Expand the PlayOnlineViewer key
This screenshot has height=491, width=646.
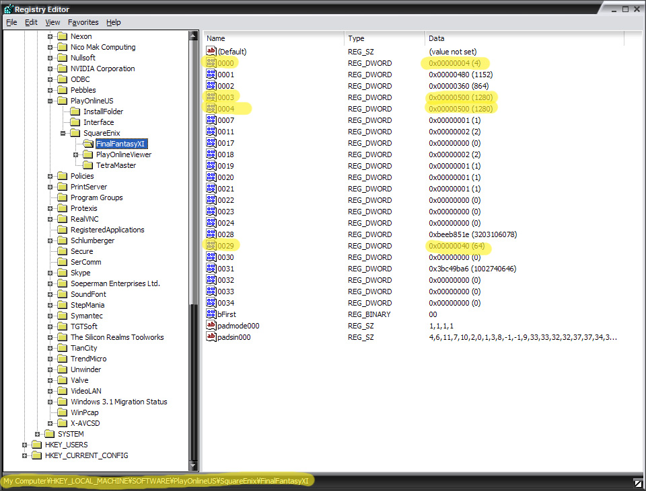pos(76,154)
